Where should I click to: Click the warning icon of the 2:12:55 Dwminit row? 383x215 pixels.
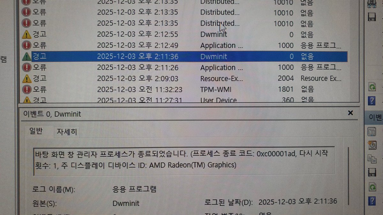(x=27, y=34)
